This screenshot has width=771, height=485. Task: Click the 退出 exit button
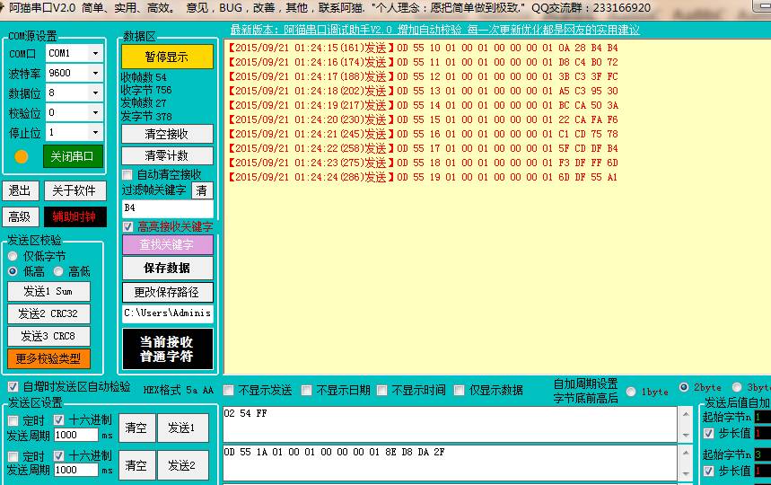[x=20, y=190]
